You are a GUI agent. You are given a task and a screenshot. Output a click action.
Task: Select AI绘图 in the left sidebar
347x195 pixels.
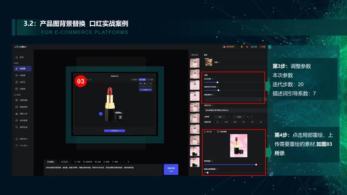click(22, 69)
